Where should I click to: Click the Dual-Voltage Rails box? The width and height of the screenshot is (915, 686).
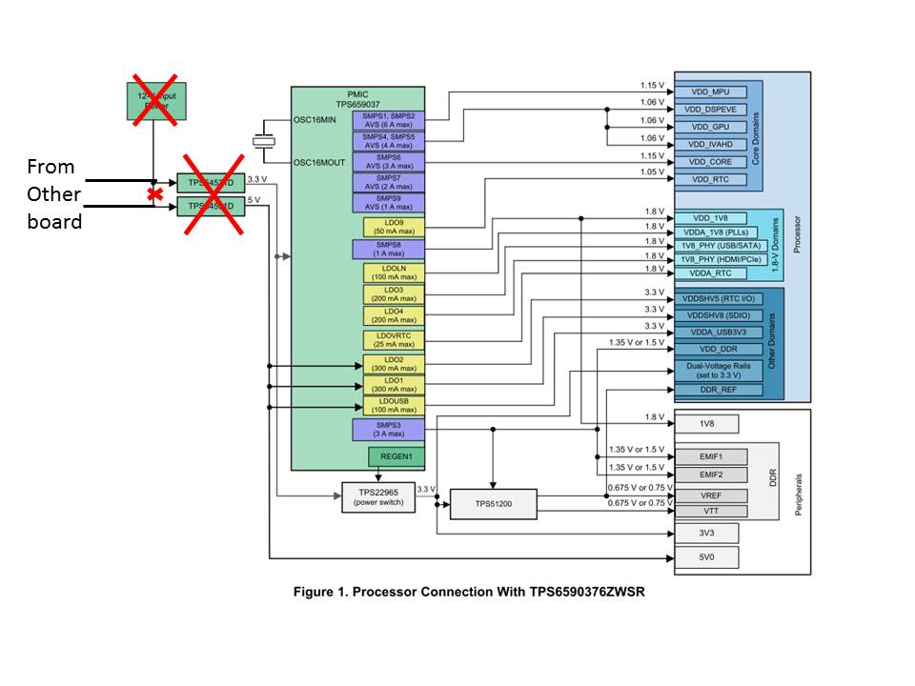point(719,371)
